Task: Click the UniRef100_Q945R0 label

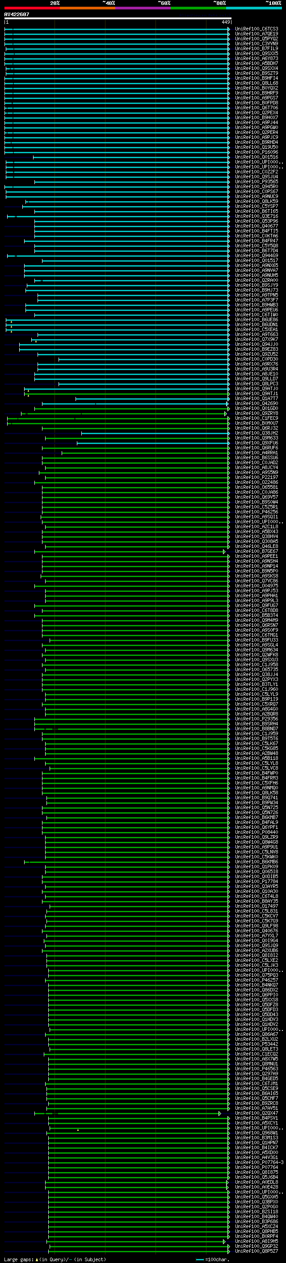Action: (x=256, y=187)
